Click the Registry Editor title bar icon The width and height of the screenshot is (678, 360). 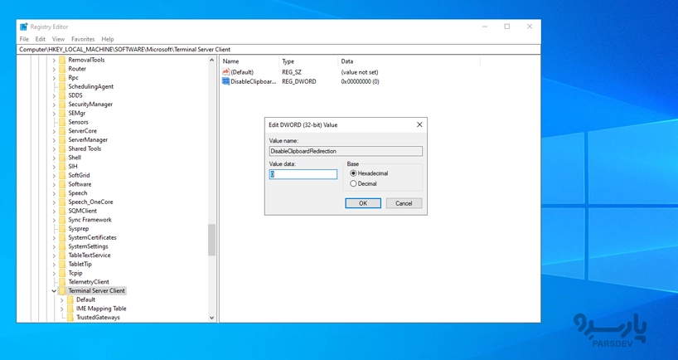pyautogui.click(x=24, y=27)
